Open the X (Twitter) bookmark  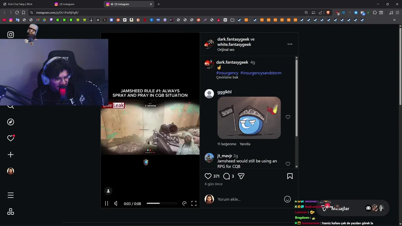[x=105, y=20]
